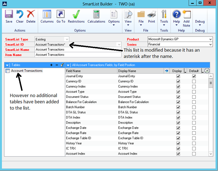Viewport: 218px width, 171px height.
Task: Expand the fields list header dropdown arrow
Action: click(x=68, y=65)
